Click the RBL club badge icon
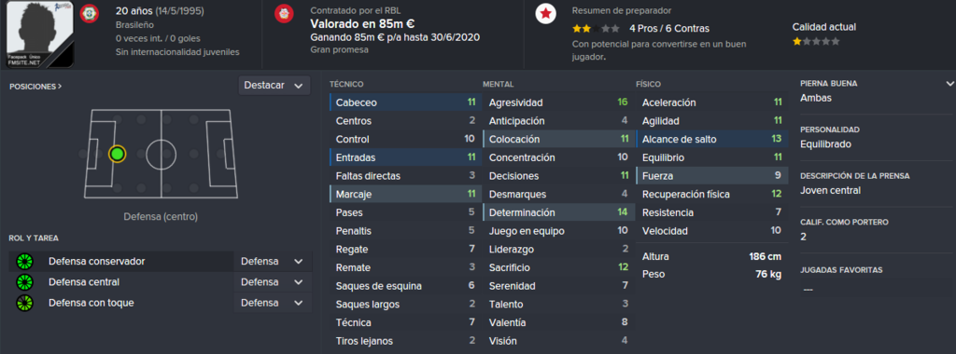Screen dimensions: 956x354 [284, 13]
